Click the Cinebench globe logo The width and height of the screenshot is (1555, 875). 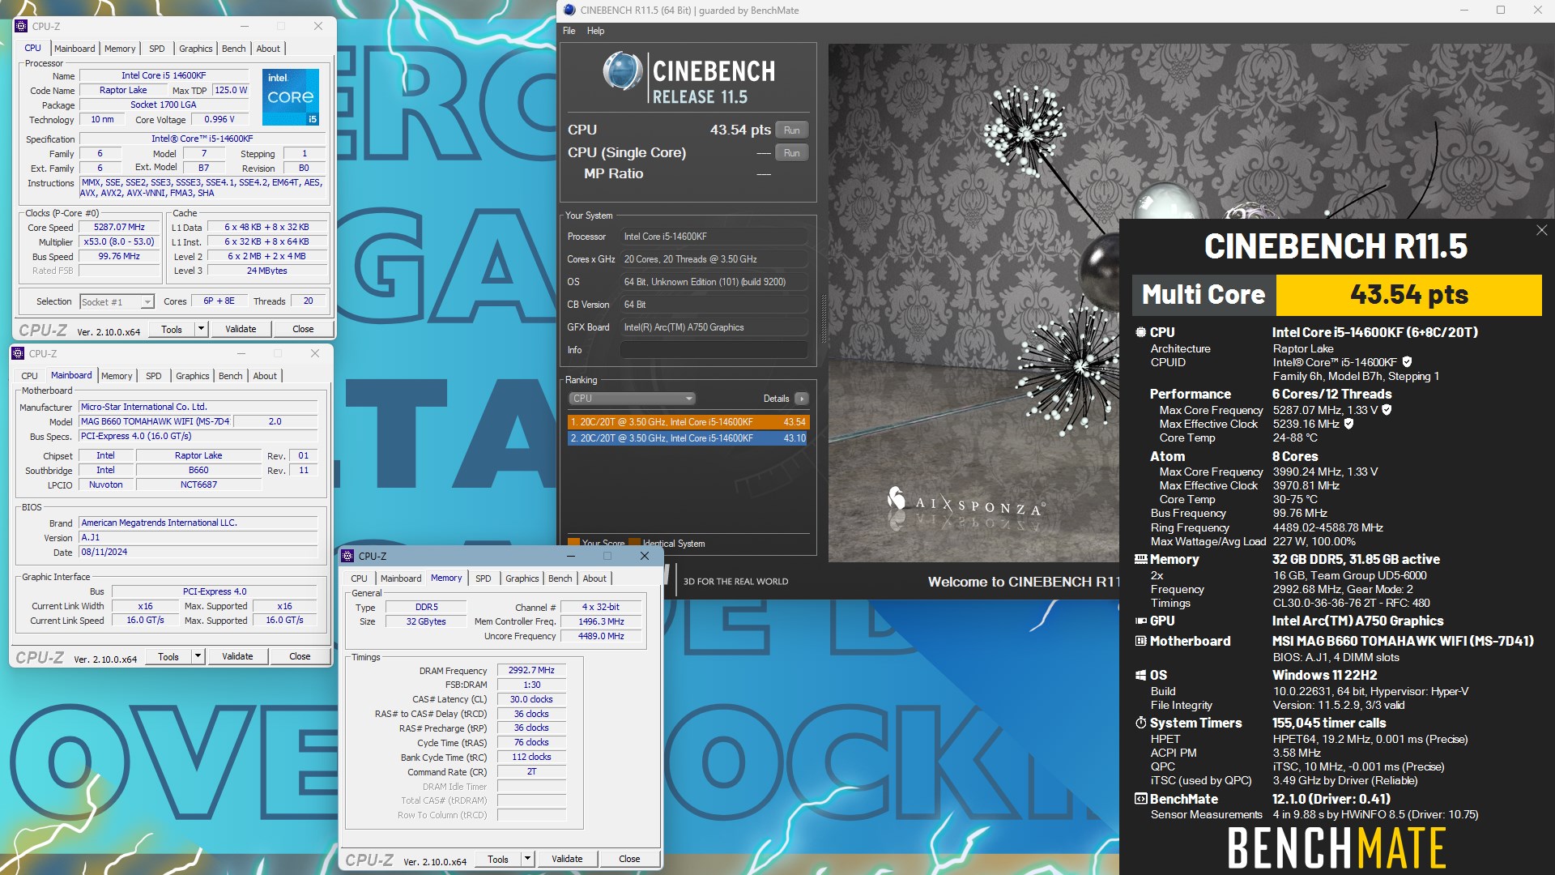tap(622, 70)
